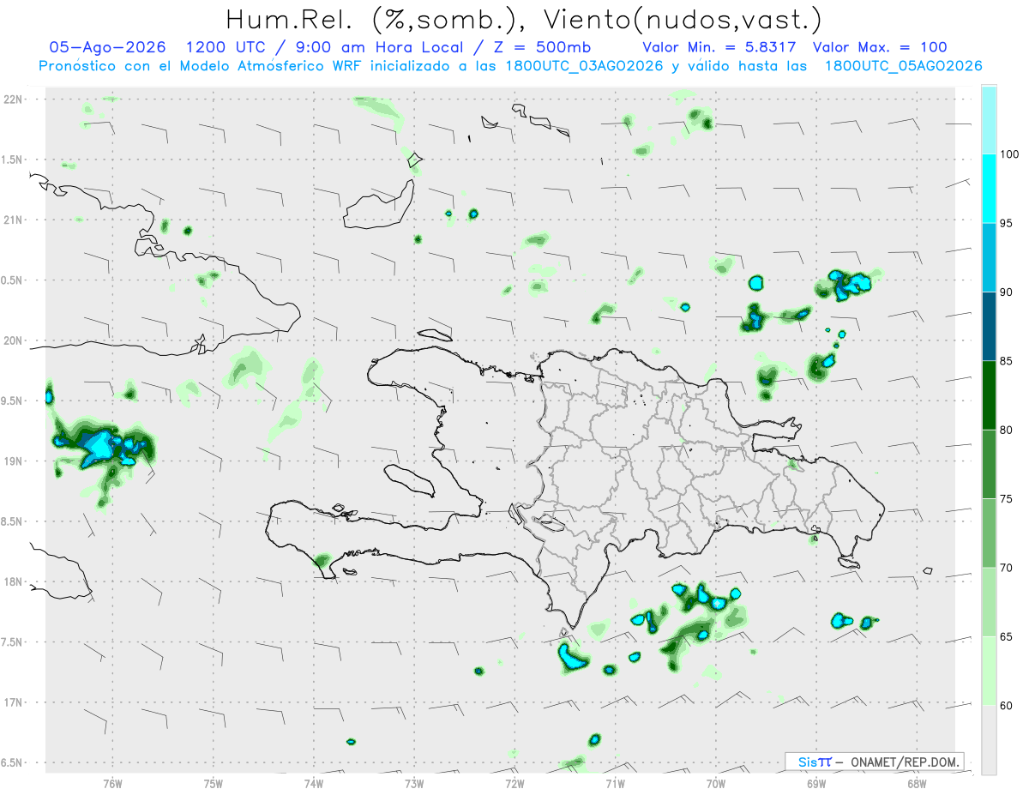Click the colorbar tick label '80'
Image resolution: width=1029 pixels, height=795 pixels.
coord(1007,431)
